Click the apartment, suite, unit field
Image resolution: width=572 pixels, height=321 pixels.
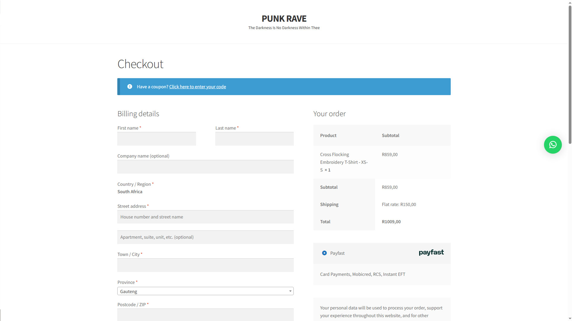[205, 237]
